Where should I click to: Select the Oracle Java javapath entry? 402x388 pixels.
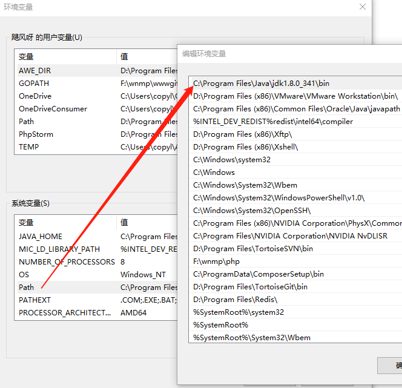pyautogui.click(x=296, y=109)
